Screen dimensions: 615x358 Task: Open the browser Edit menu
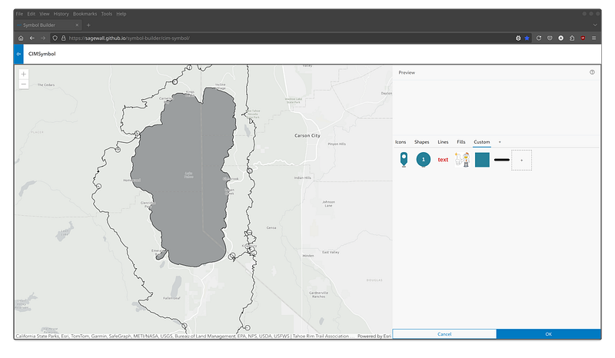[x=32, y=14]
